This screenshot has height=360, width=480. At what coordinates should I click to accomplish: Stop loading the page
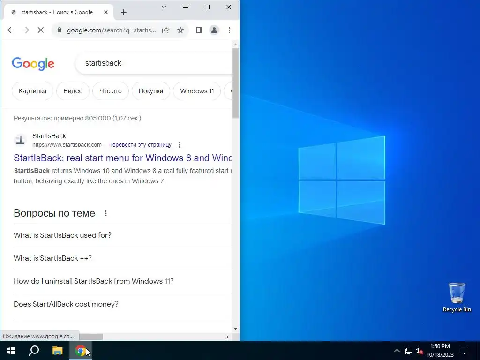coord(41,30)
